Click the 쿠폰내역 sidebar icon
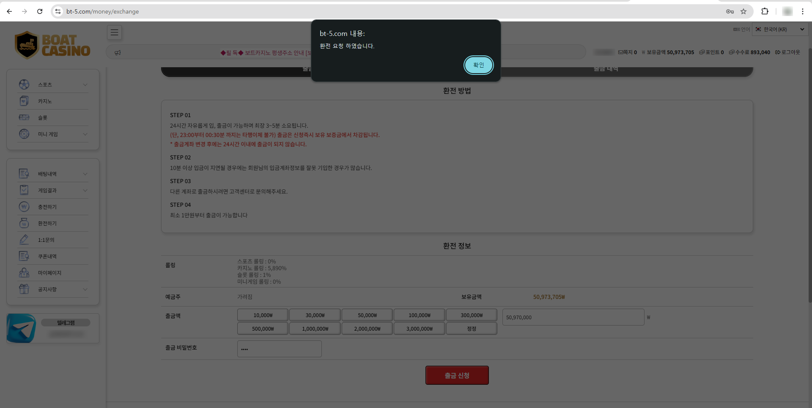 24,256
